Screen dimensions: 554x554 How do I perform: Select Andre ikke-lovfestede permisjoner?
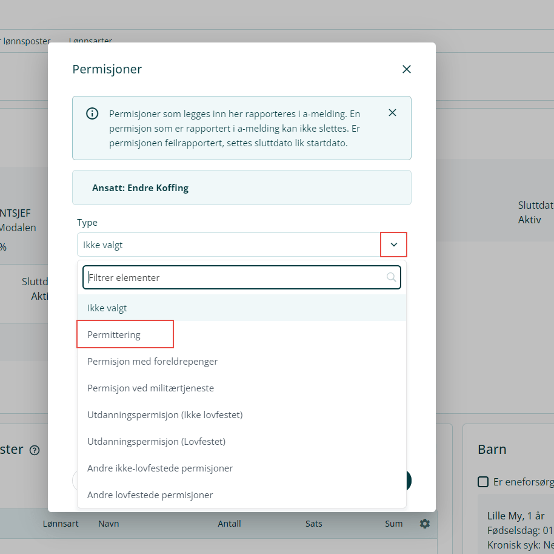[x=160, y=468]
